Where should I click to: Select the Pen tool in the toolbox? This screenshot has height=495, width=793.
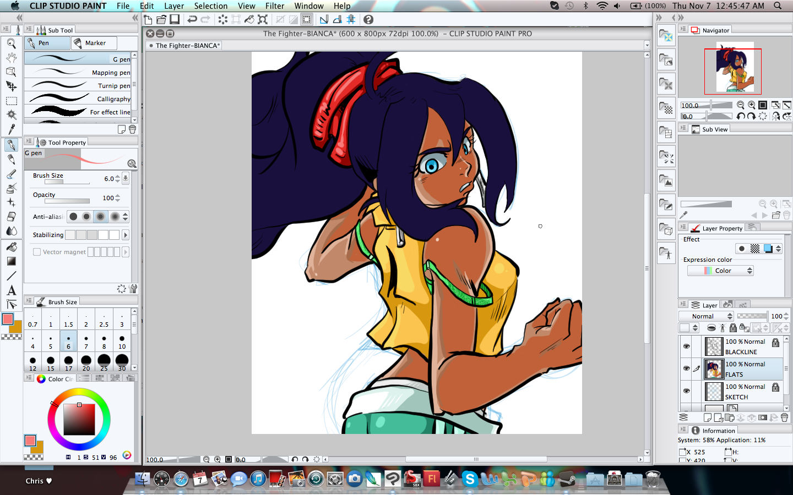click(x=11, y=145)
